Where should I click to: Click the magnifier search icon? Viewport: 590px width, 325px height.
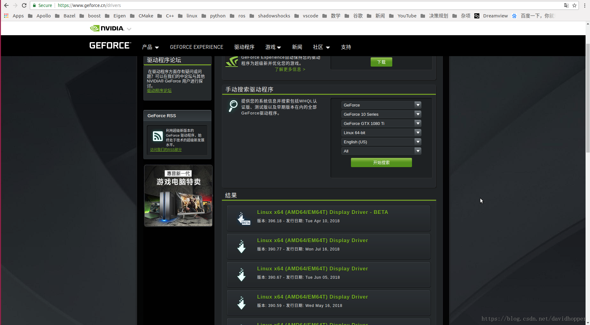click(x=233, y=106)
